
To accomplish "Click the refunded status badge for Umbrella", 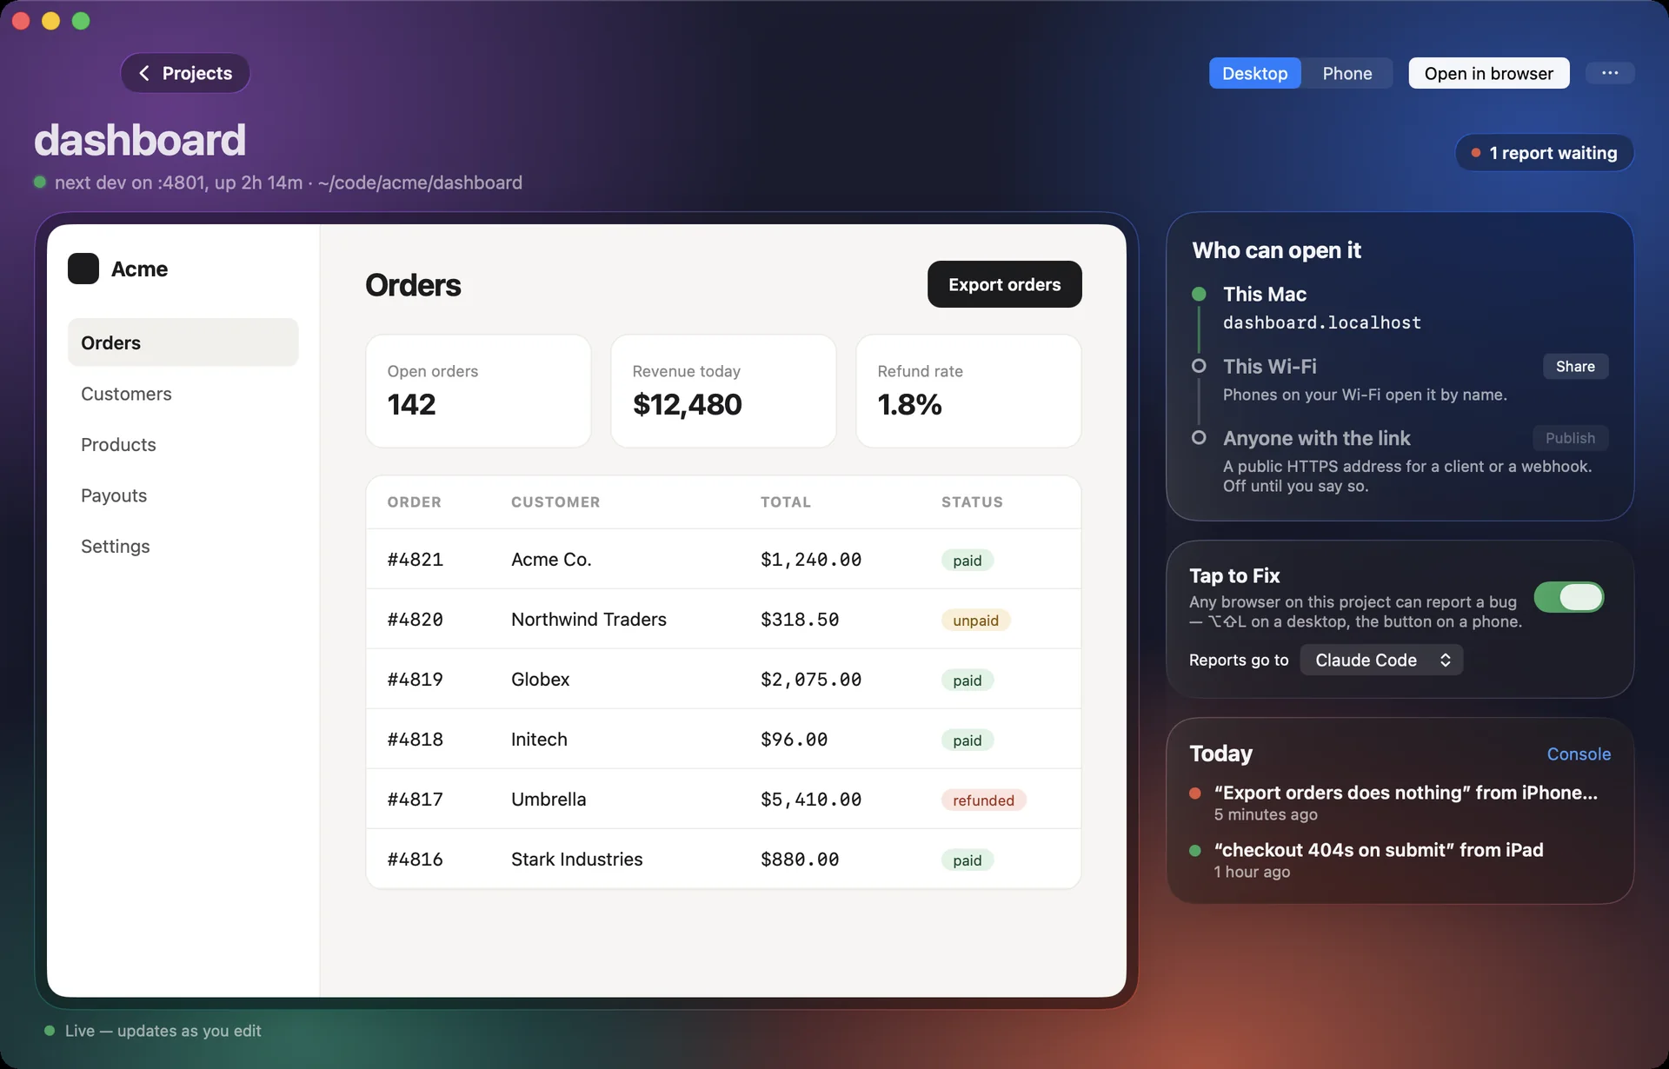I will pos(983,800).
